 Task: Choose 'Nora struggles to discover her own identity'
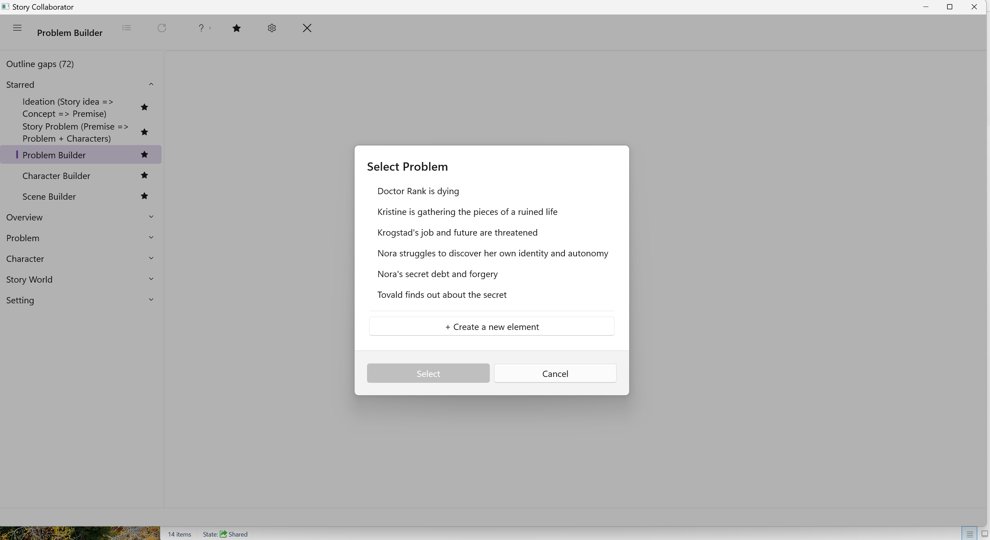click(492, 253)
